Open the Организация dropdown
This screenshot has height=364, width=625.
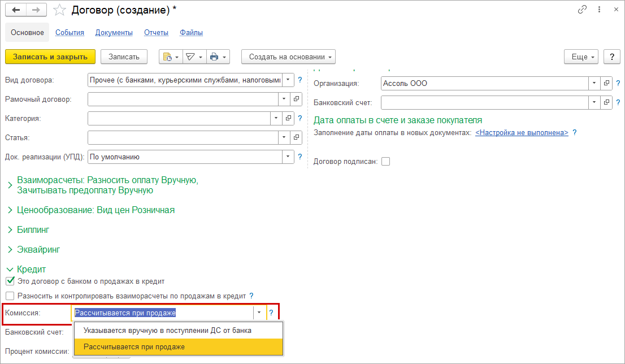click(x=594, y=83)
